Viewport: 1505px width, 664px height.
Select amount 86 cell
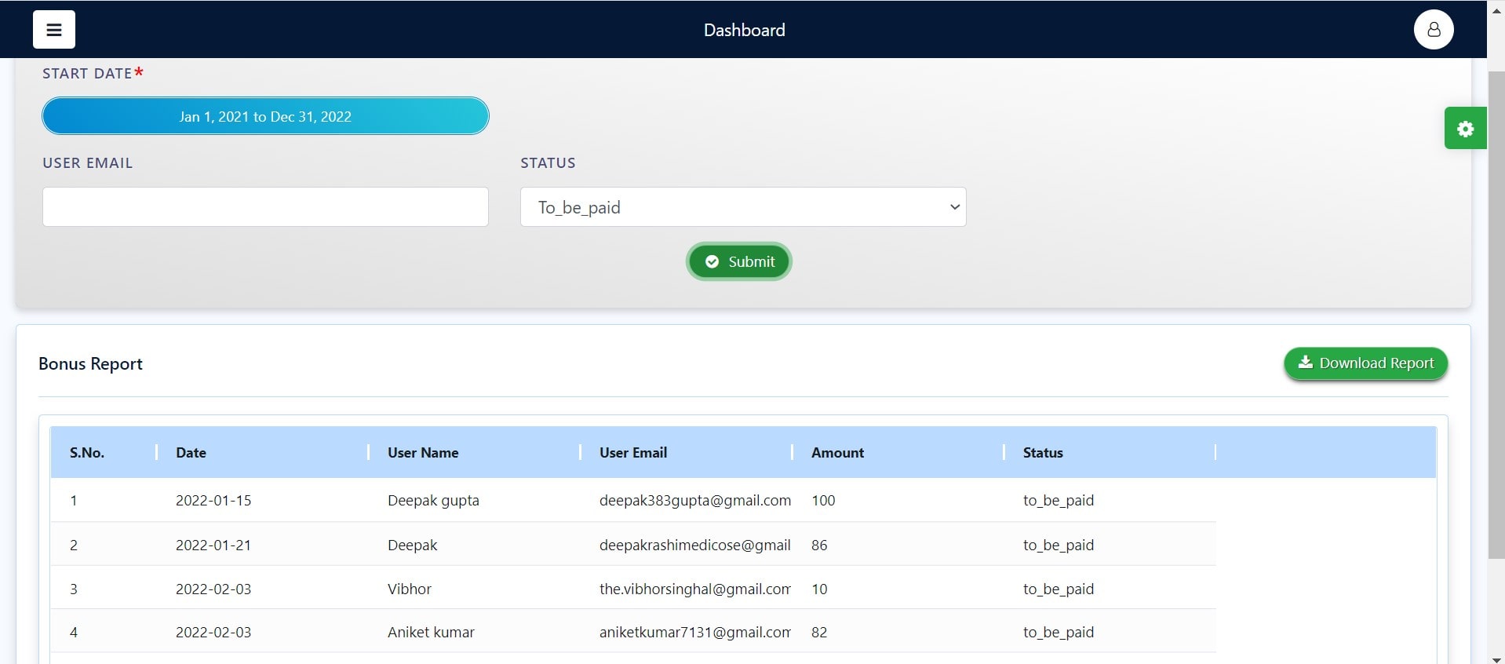tap(819, 545)
